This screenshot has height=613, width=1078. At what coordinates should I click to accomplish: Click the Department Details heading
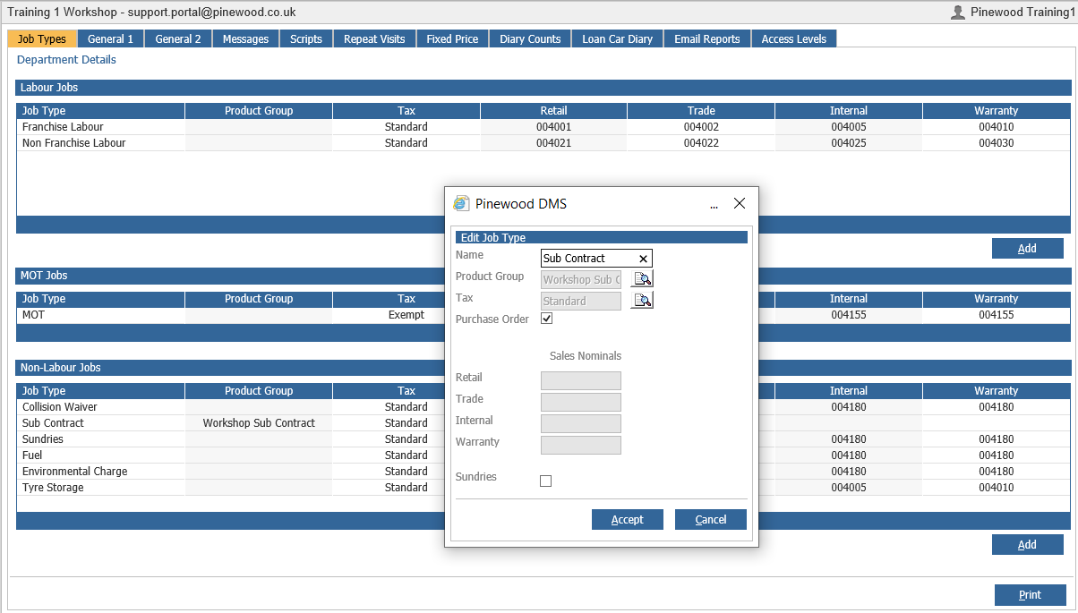point(66,60)
